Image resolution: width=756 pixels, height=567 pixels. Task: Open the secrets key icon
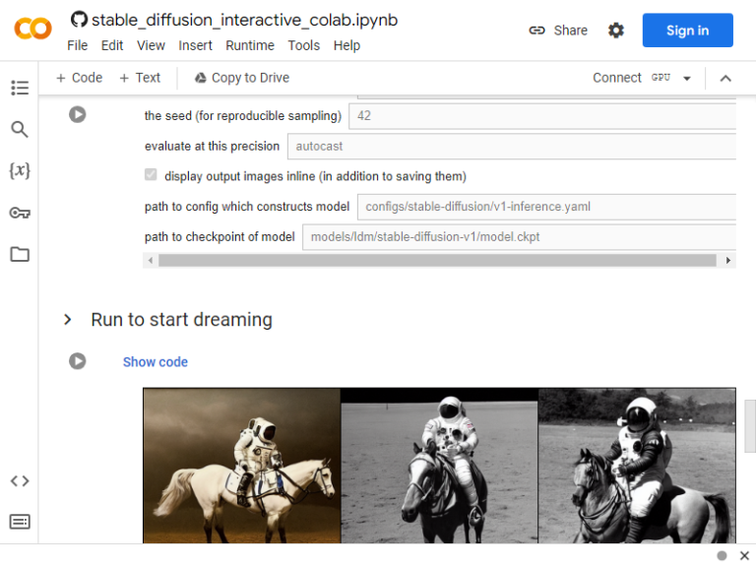coord(20,213)
